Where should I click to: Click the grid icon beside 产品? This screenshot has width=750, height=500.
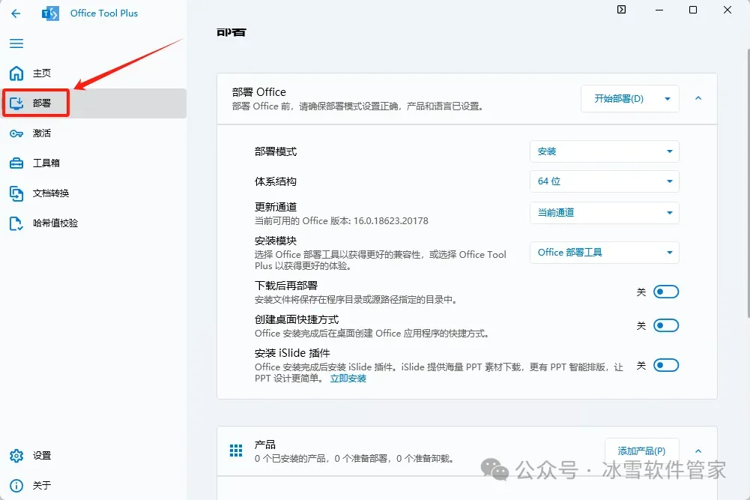coord(236,451)
